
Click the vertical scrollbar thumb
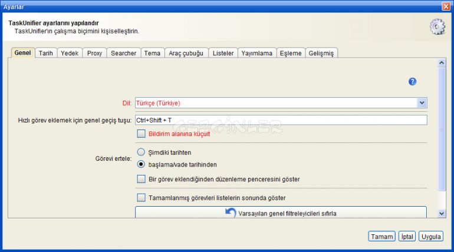(x=442, y=129)
